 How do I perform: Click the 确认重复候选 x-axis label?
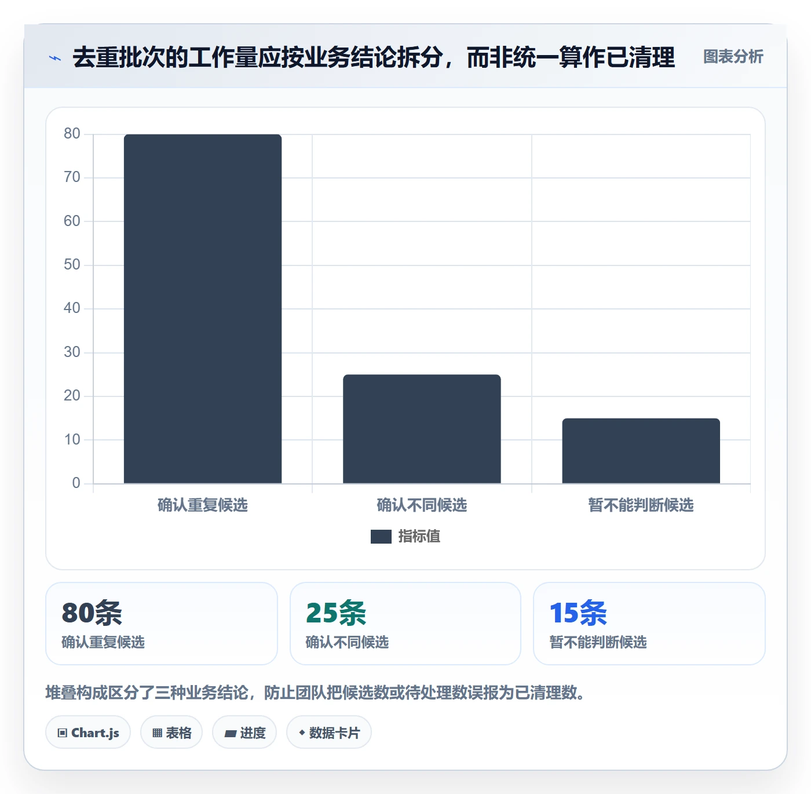203,505
